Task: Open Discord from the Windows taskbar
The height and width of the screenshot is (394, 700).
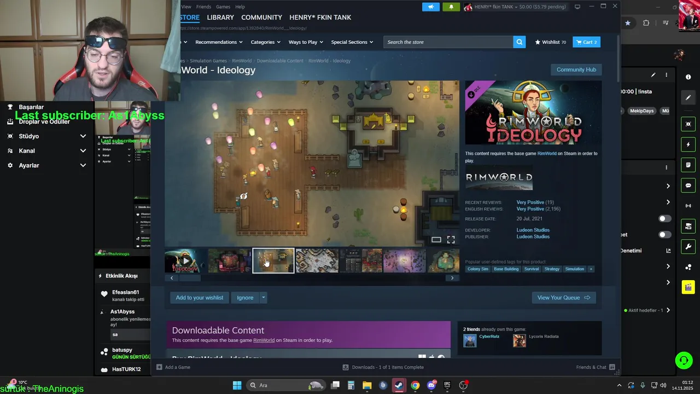Action: tap(431, 385)
